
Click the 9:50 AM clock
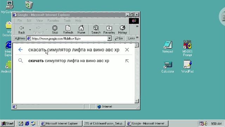[216, 123]
